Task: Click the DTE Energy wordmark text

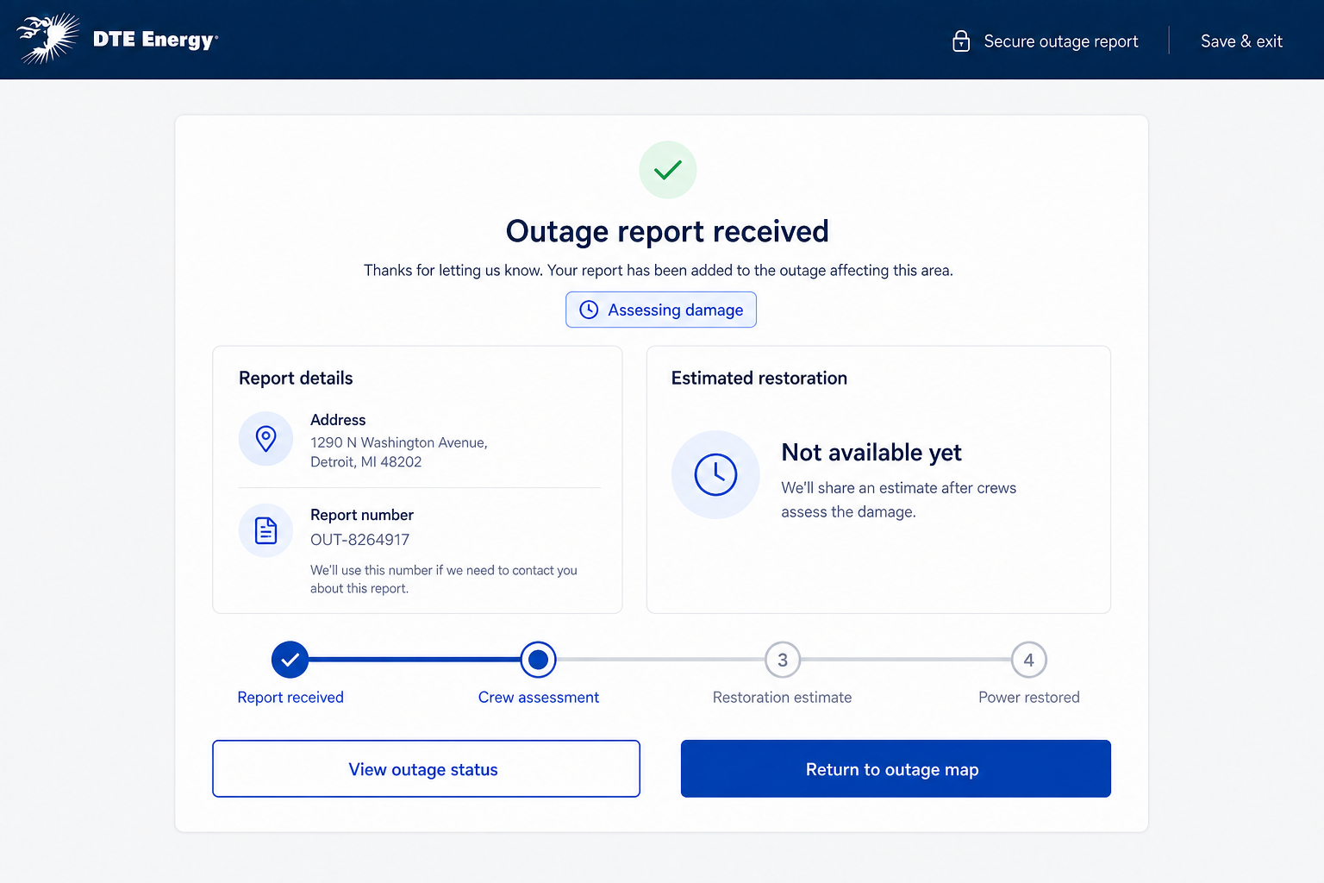Action: 155,40
